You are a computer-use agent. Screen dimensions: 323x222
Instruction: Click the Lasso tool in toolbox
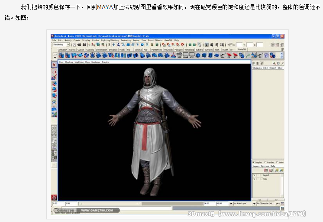click(x=54, y=71)
